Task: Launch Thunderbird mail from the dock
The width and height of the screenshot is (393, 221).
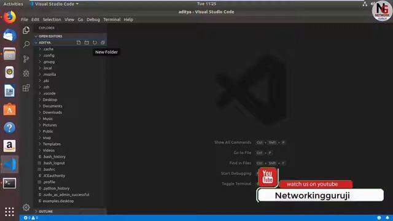Action: (10, 36)
